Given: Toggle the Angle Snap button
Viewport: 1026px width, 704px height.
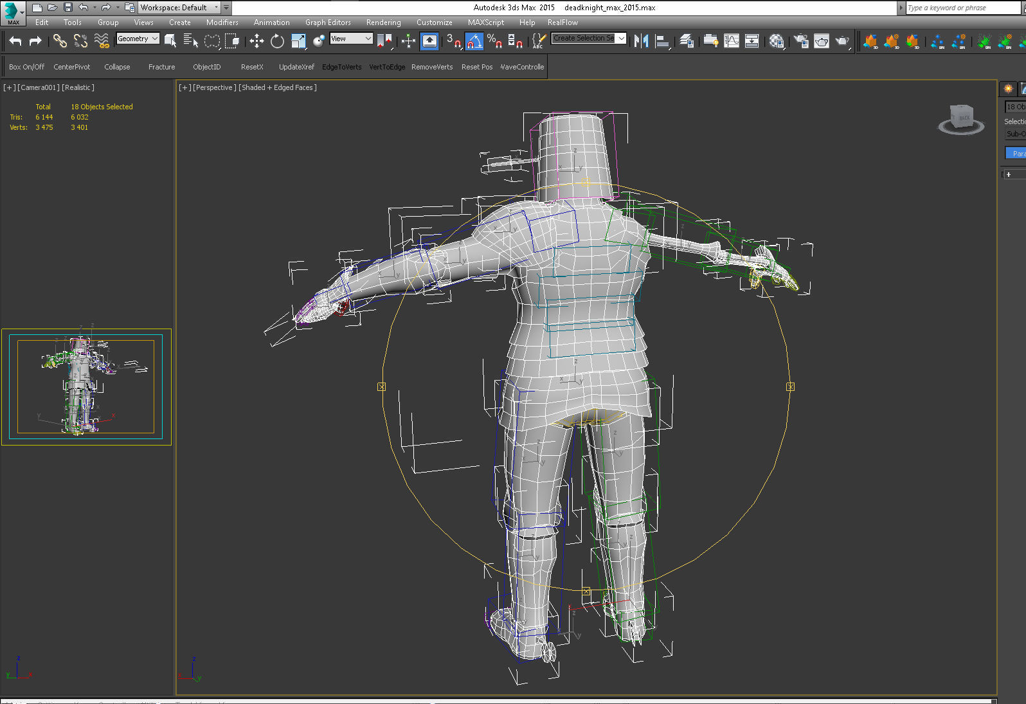Looking at the screenshot, I should pyautogui.click(x=474, y=41).
